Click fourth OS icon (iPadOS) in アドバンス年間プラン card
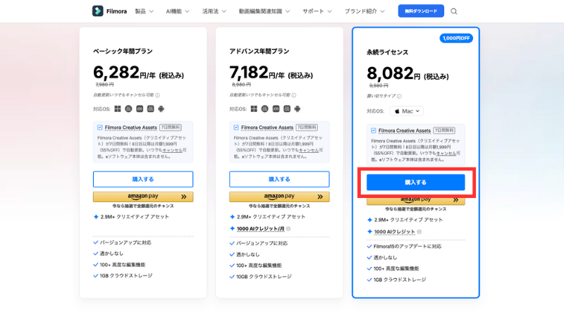564x317 pixels. click(287, 109)
